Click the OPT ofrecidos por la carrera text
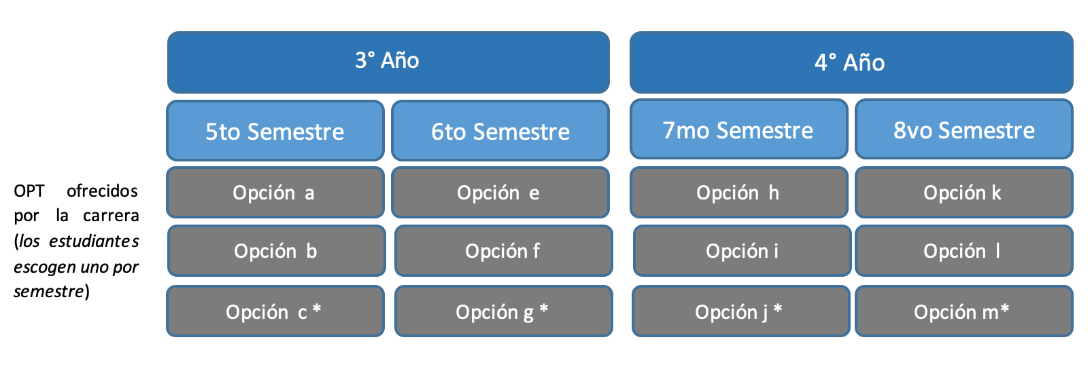This screenshot has height=365, width=1092. point(76,203)
